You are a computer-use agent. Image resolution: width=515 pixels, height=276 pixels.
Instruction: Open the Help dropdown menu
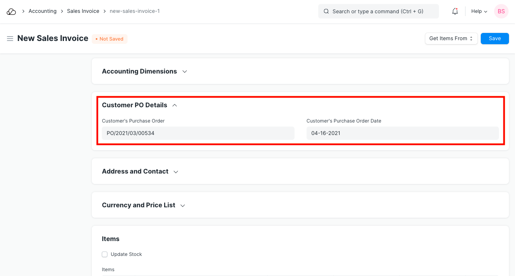479,11
